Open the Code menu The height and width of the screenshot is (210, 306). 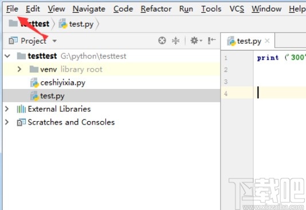pos(123,9)
